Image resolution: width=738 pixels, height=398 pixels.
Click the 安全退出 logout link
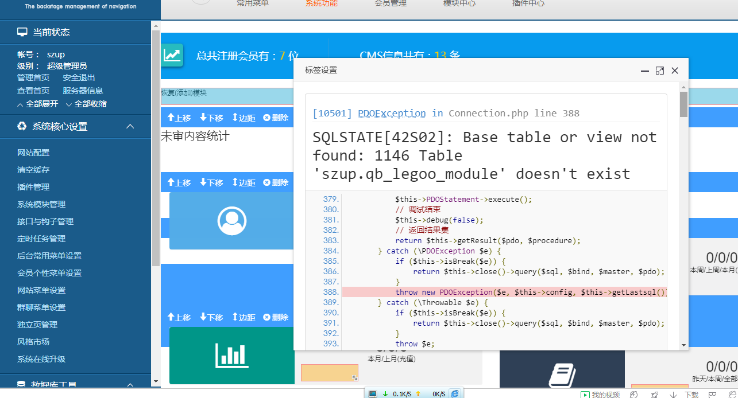pos(79,77)
